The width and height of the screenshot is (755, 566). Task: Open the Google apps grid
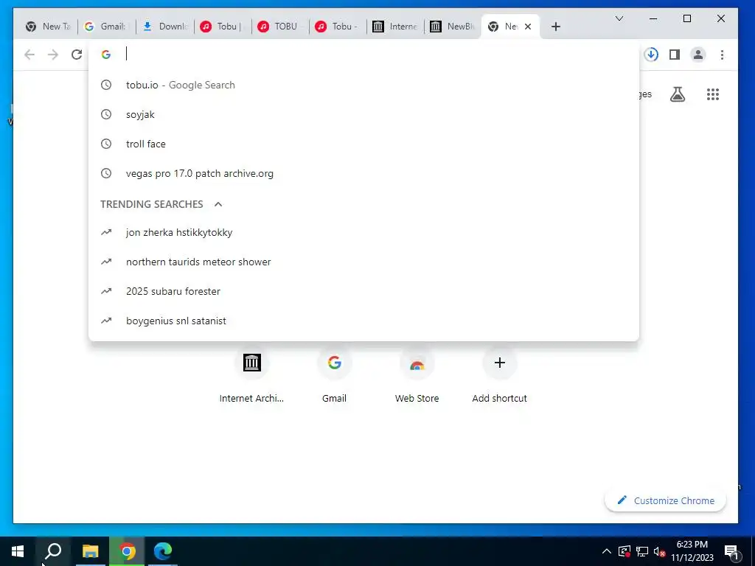[x=713, y=94]
